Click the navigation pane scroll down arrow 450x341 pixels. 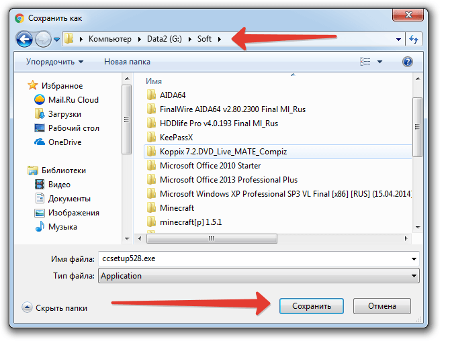(126, 238)
